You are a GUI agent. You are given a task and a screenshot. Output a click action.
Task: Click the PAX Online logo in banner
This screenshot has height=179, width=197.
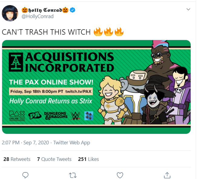click(x=17, y=116)
